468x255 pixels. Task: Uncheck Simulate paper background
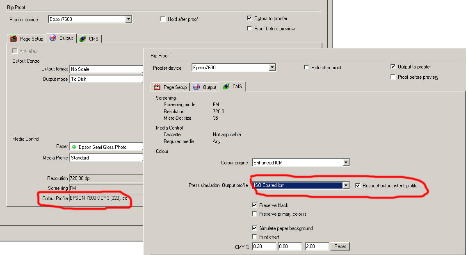point(254,228)
